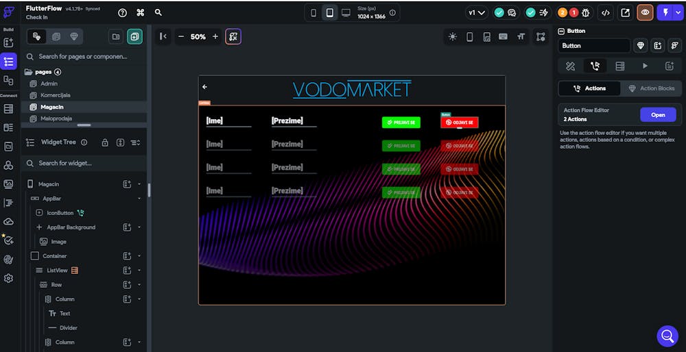The height and width of the screenshot is (352, 686).
Task: Open Cloud Functions sidebar icon
Action: 8,221
